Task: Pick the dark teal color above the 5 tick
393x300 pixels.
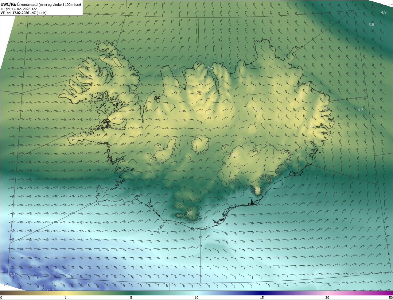Action: pyautogui.click(x=131, y=293)
